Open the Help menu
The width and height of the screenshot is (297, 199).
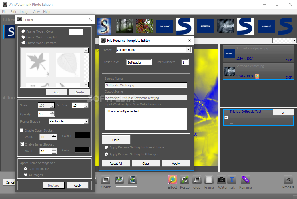47,11
